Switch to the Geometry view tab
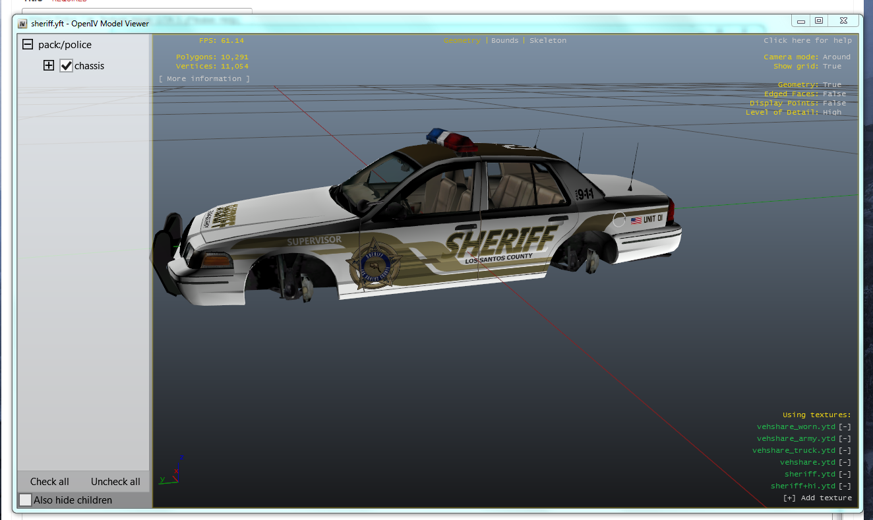Image resolution: width=873 pixels, height=520 pixels. pyautogui.click(x=462, y=41)
